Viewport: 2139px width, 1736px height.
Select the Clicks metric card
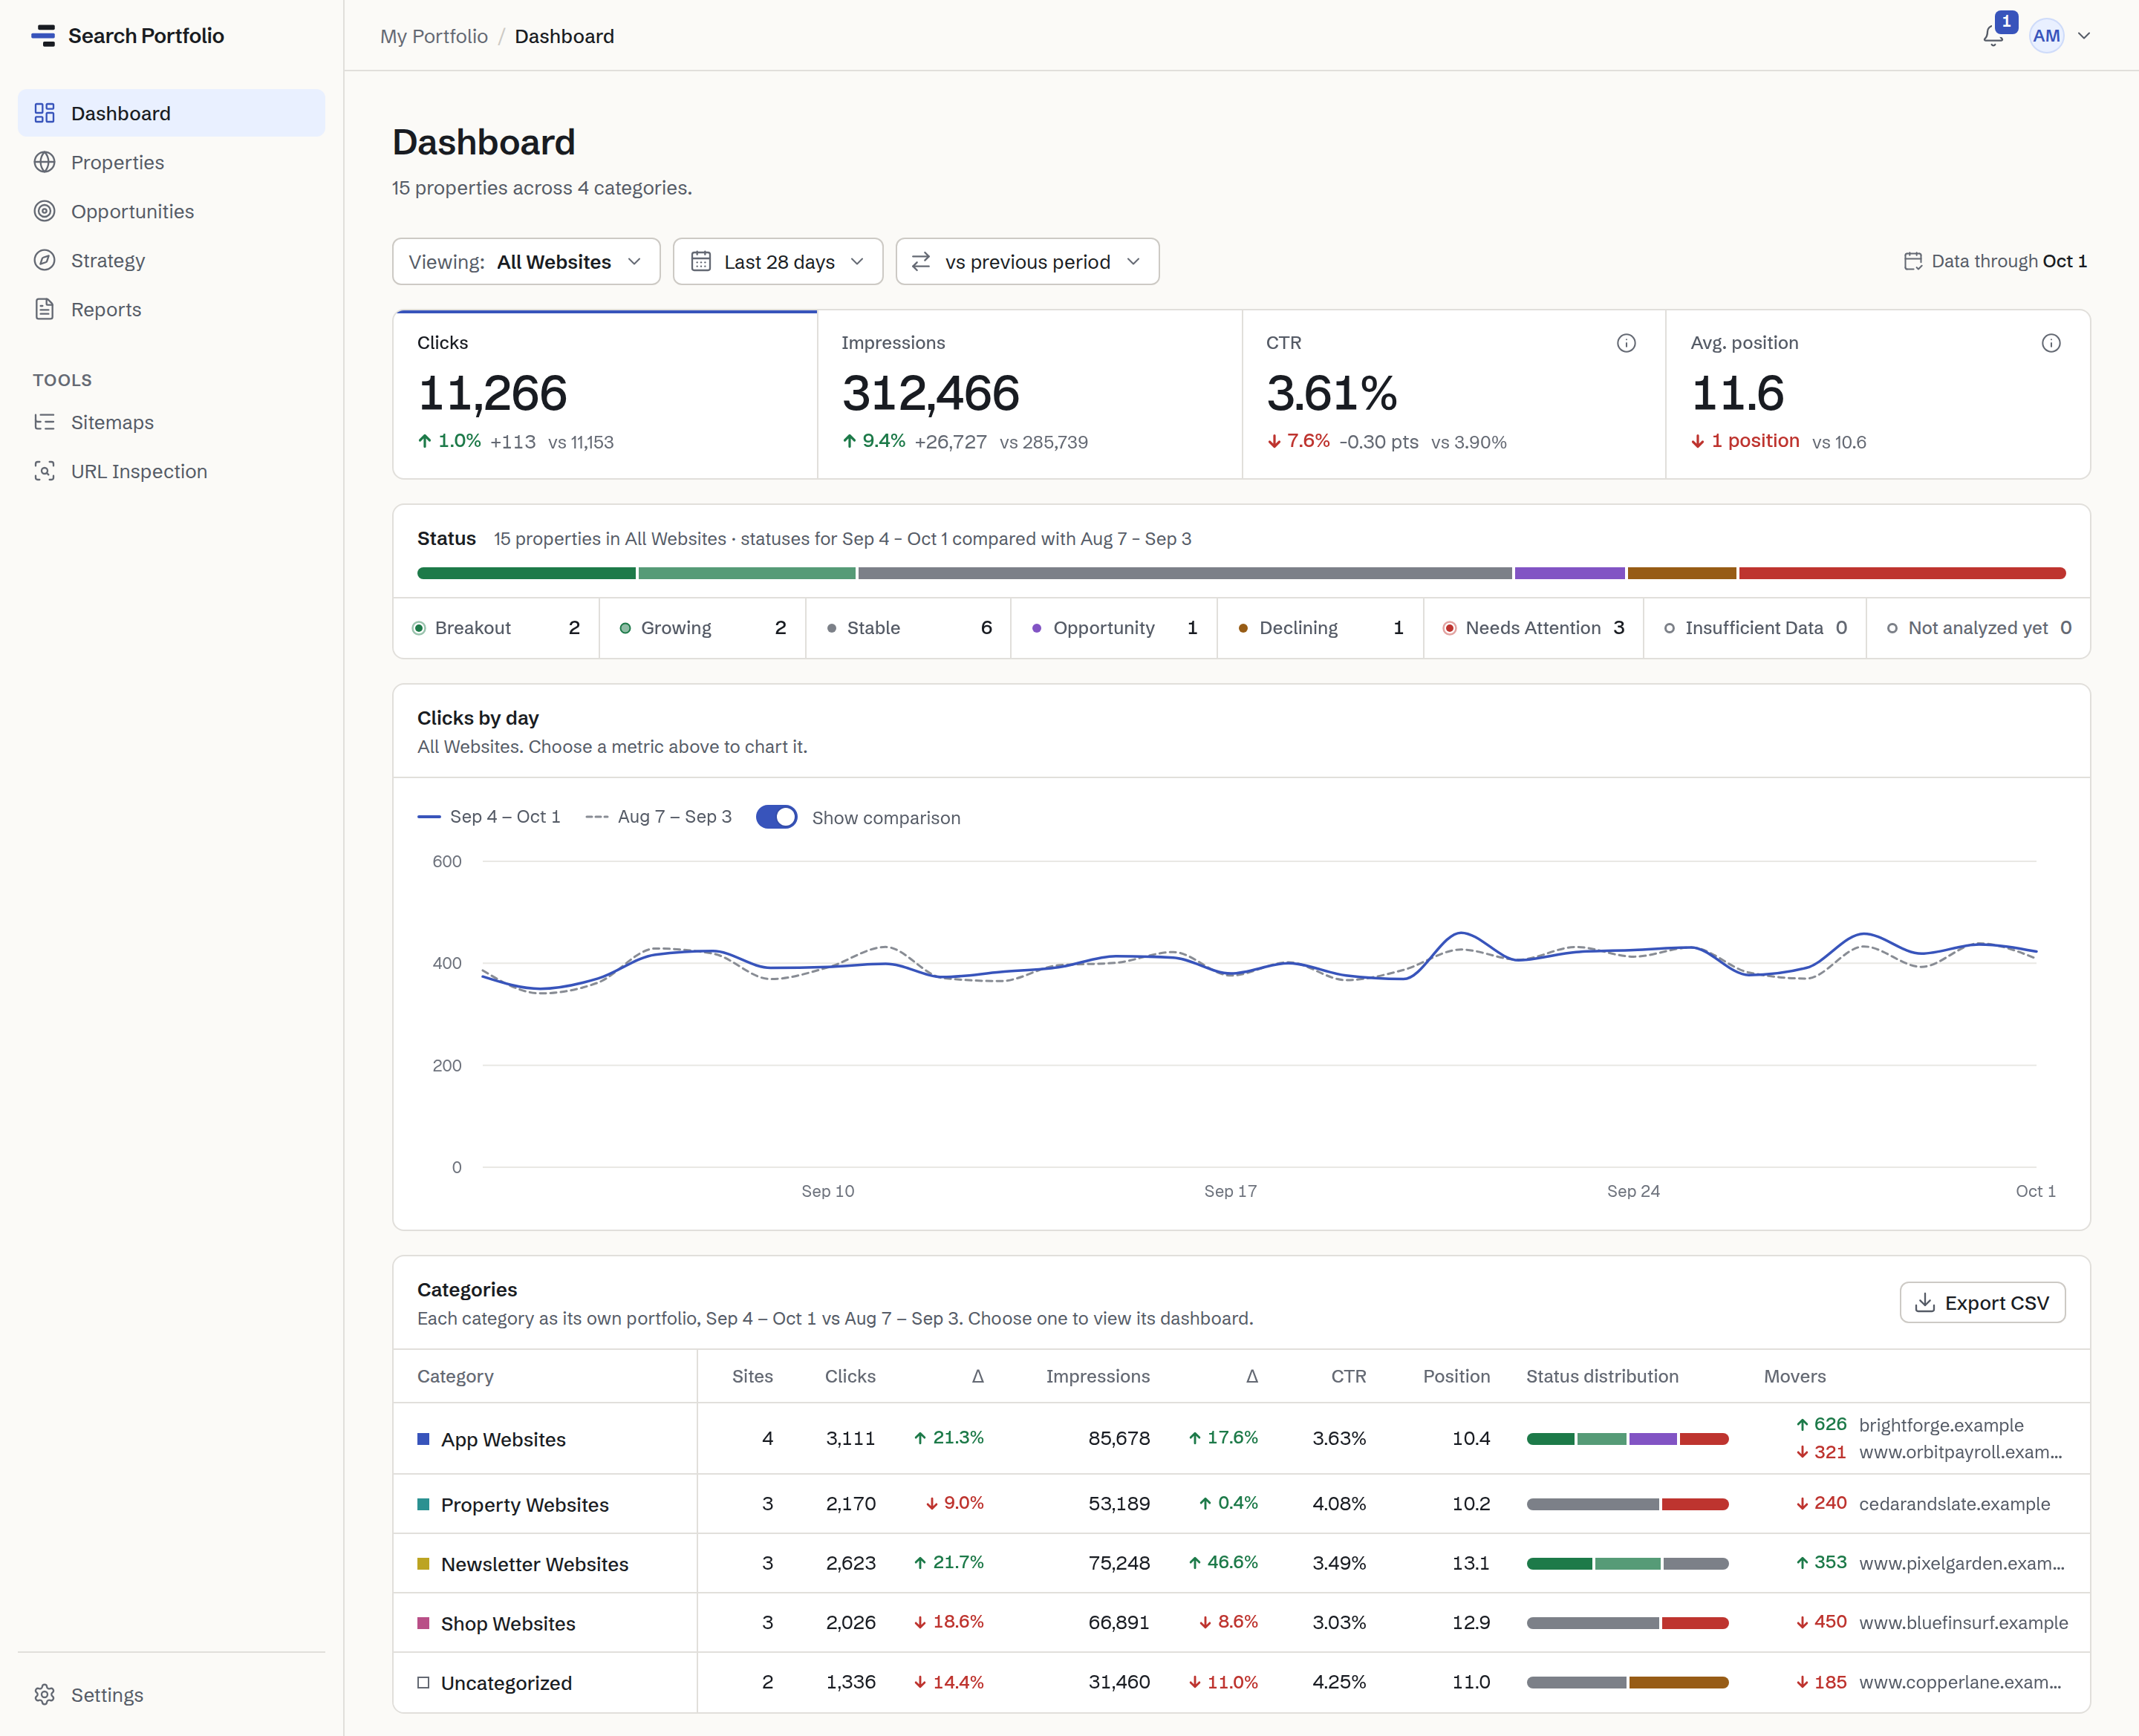tap(605, 394)
